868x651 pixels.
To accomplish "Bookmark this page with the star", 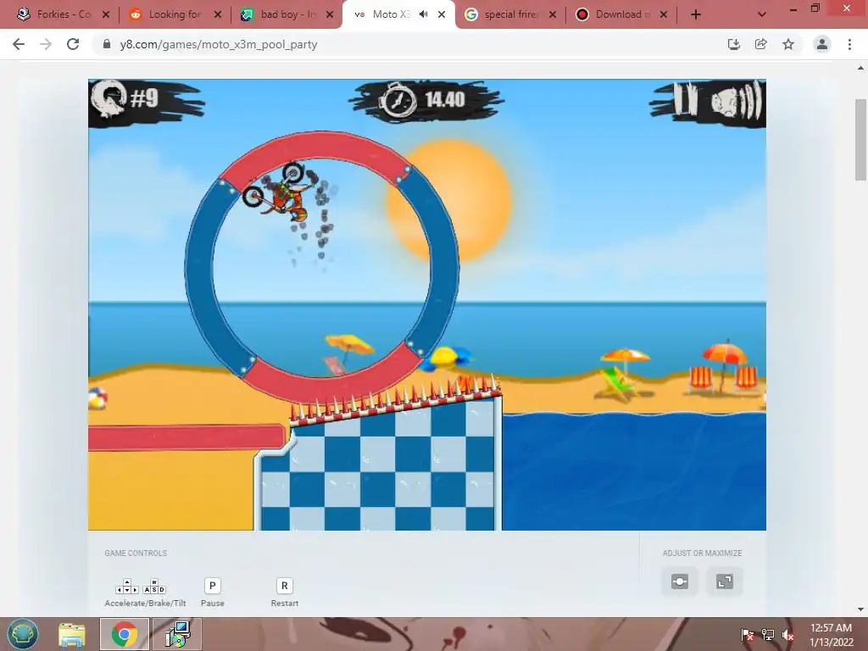I will (788, 44).
